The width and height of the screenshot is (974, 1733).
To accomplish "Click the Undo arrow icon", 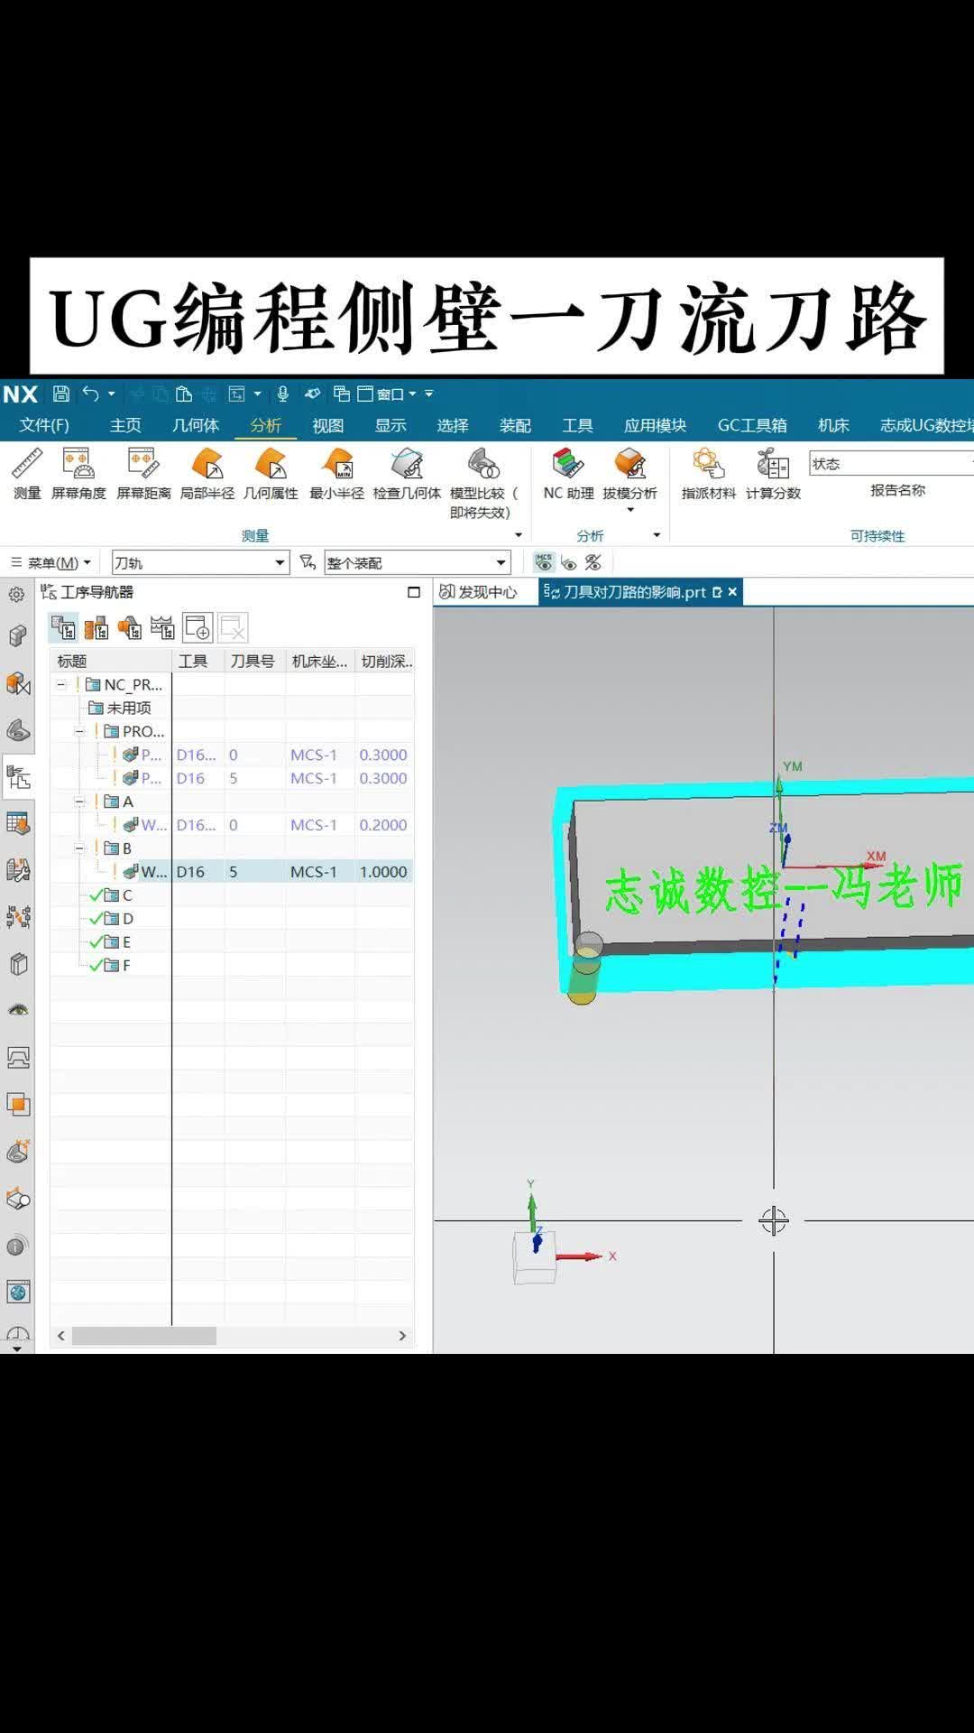I will (91, 394).
